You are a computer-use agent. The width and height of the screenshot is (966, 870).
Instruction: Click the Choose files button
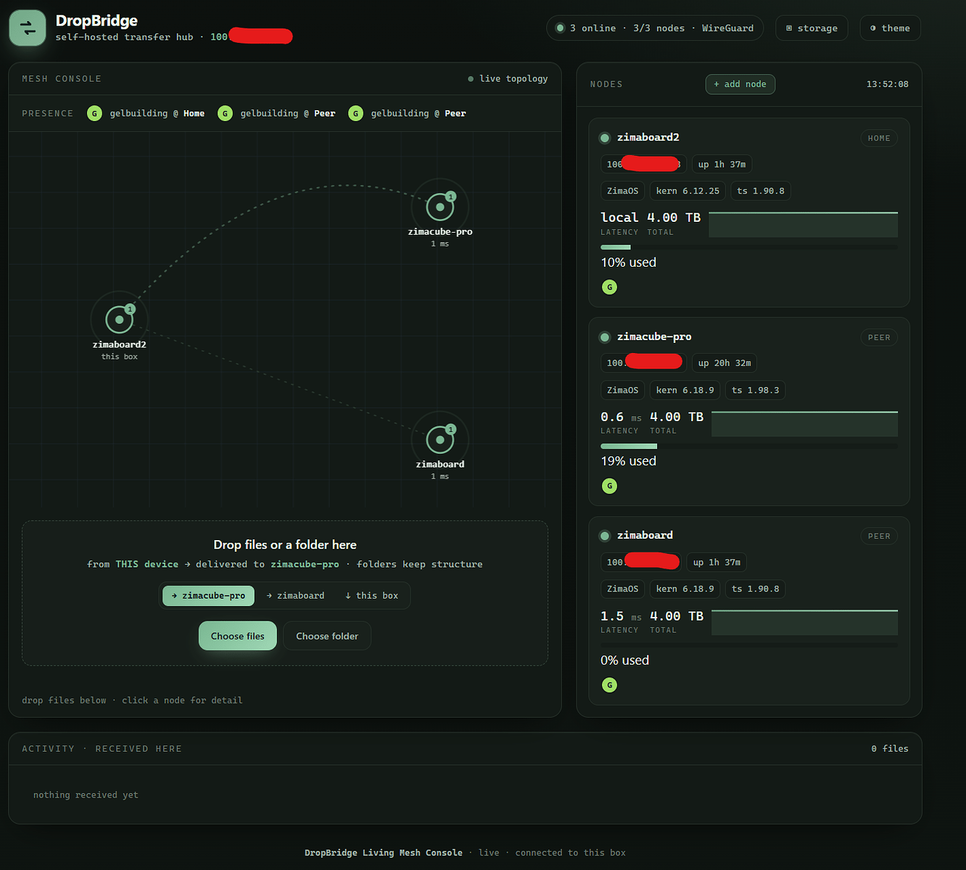click(x=238, y=636)
